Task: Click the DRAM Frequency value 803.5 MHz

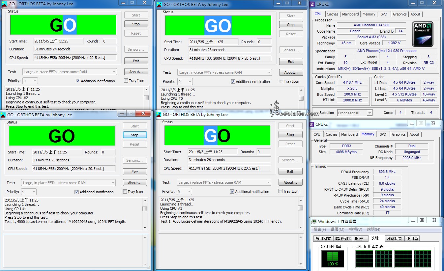Action: click(387, 172)
